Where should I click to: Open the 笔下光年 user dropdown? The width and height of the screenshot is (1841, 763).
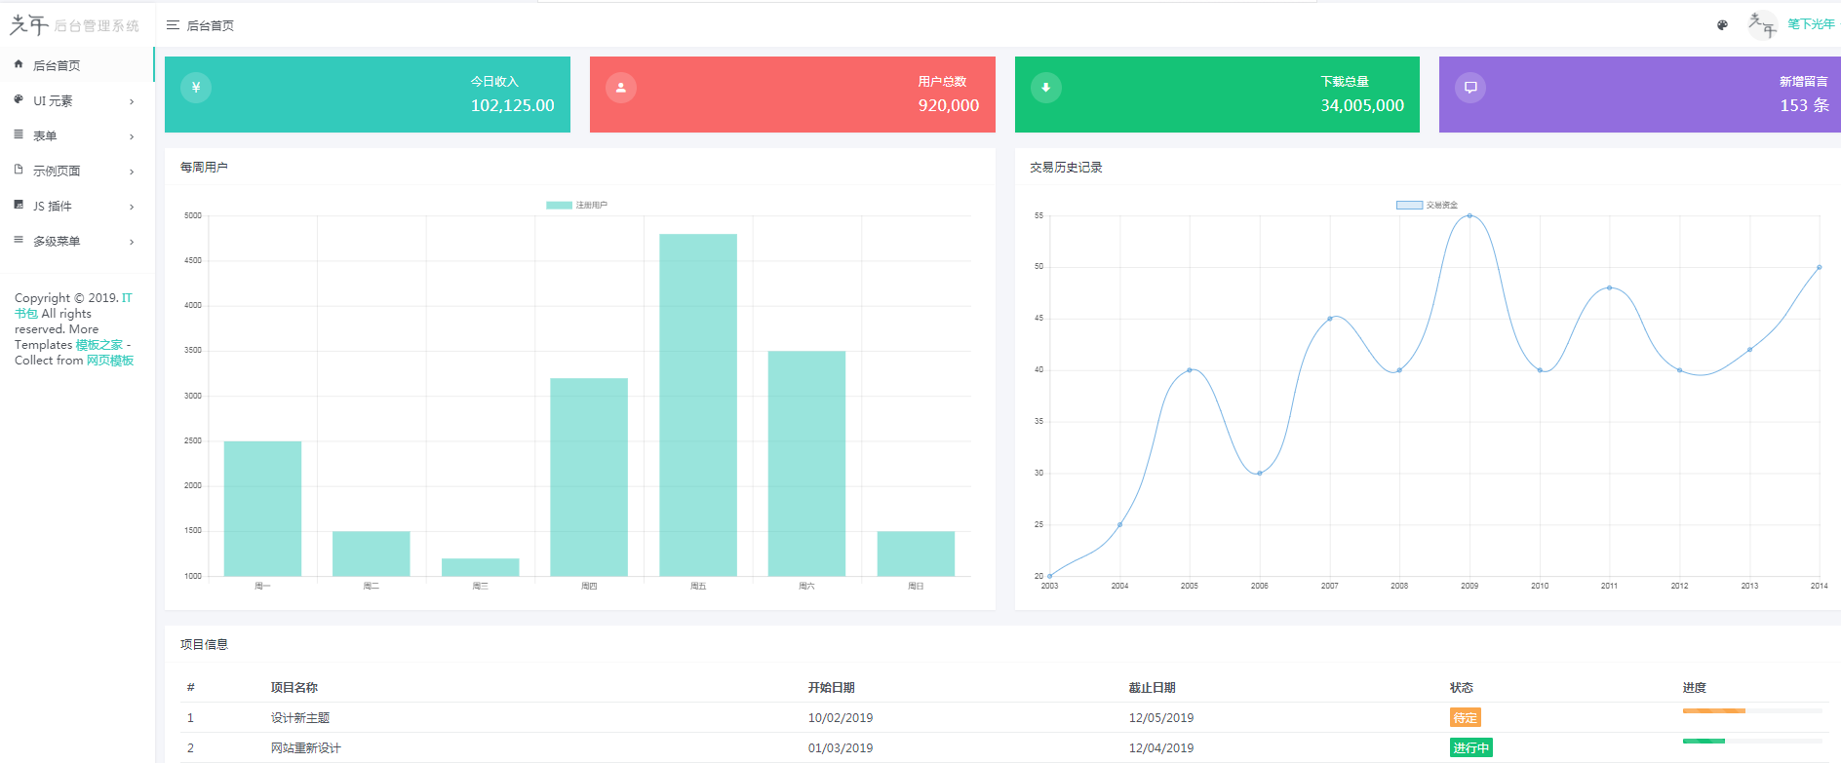click(x=1811, y=24)
